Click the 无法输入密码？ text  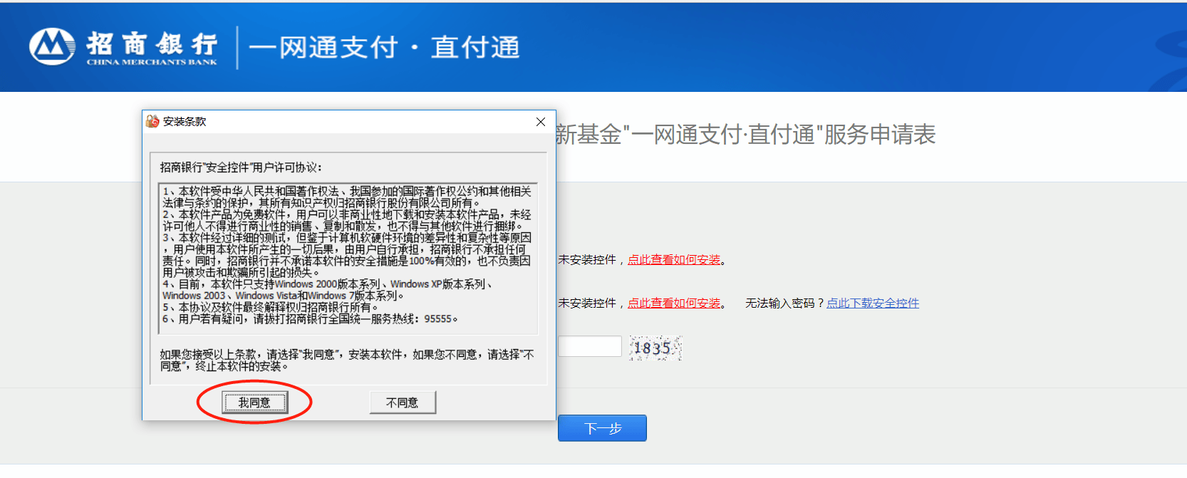coord(785,303)
